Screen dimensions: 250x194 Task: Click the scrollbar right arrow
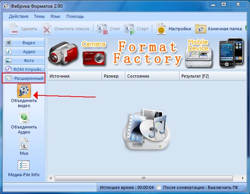coord(243,178)
